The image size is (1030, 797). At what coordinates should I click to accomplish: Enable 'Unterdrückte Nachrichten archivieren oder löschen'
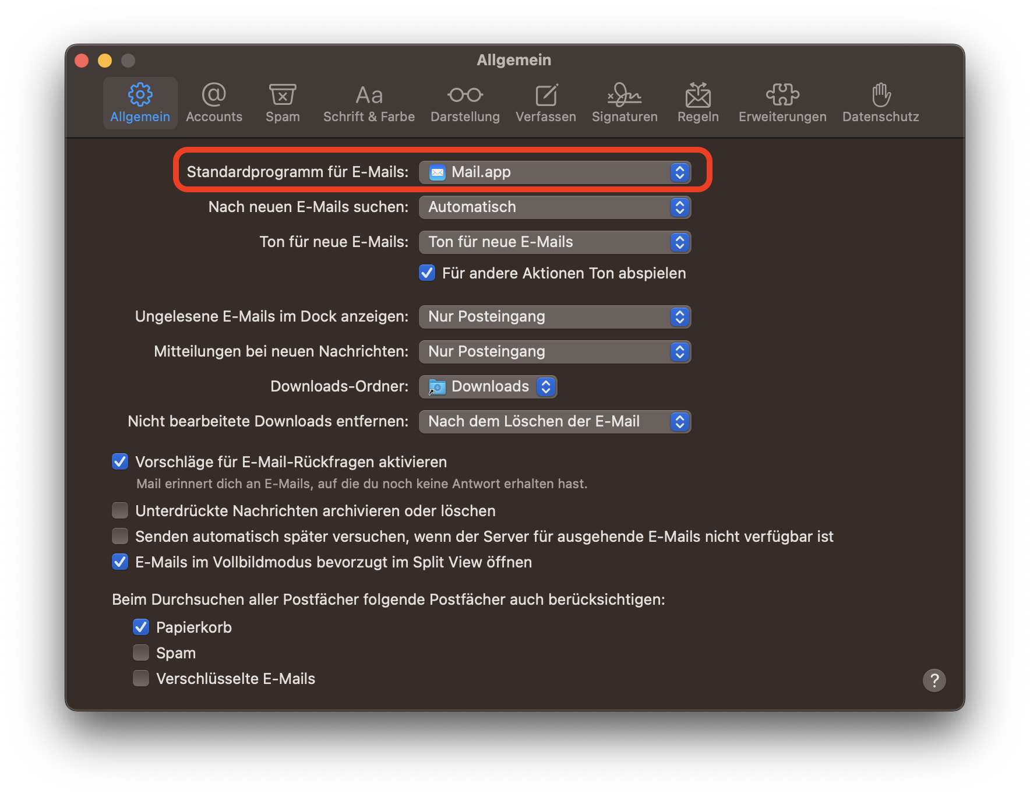tap(120, 511)
